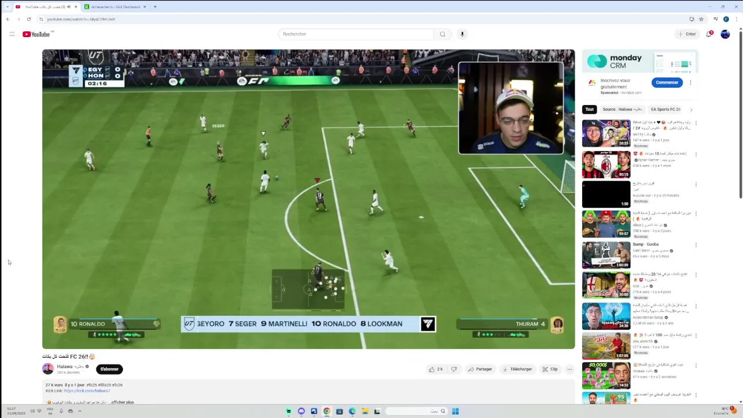
Task: Select the Tout filter chip
Action: click(x=589, y=109)
